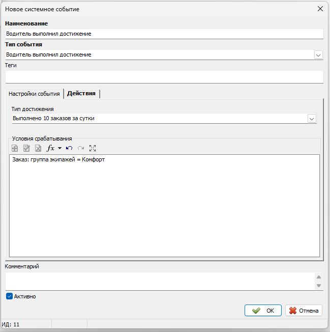The width and height of the screenshot is (330, 332).
Task: Click the redo arrow icon
Action: tap(81, 148)
